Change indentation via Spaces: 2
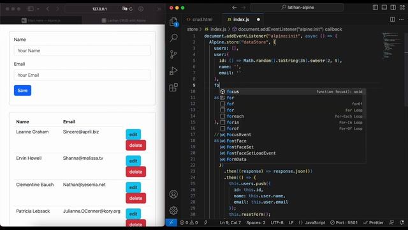Screen dimensions: 408x230 click(x=256, y=222)
